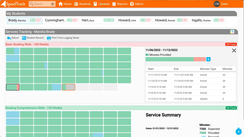Open the Students menu
This screenshot has width=244, height=137.
tap(82, 4)
